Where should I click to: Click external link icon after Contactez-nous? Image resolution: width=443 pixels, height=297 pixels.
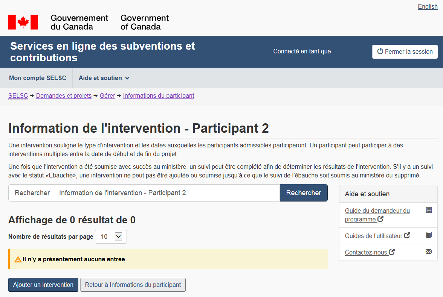[x=392, y=252]
